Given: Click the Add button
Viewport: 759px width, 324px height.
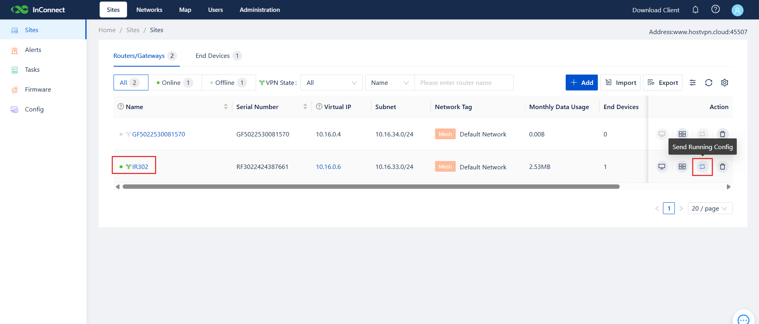Looking at the screenshot, I should pyautogui.click(x=582, y=82).
